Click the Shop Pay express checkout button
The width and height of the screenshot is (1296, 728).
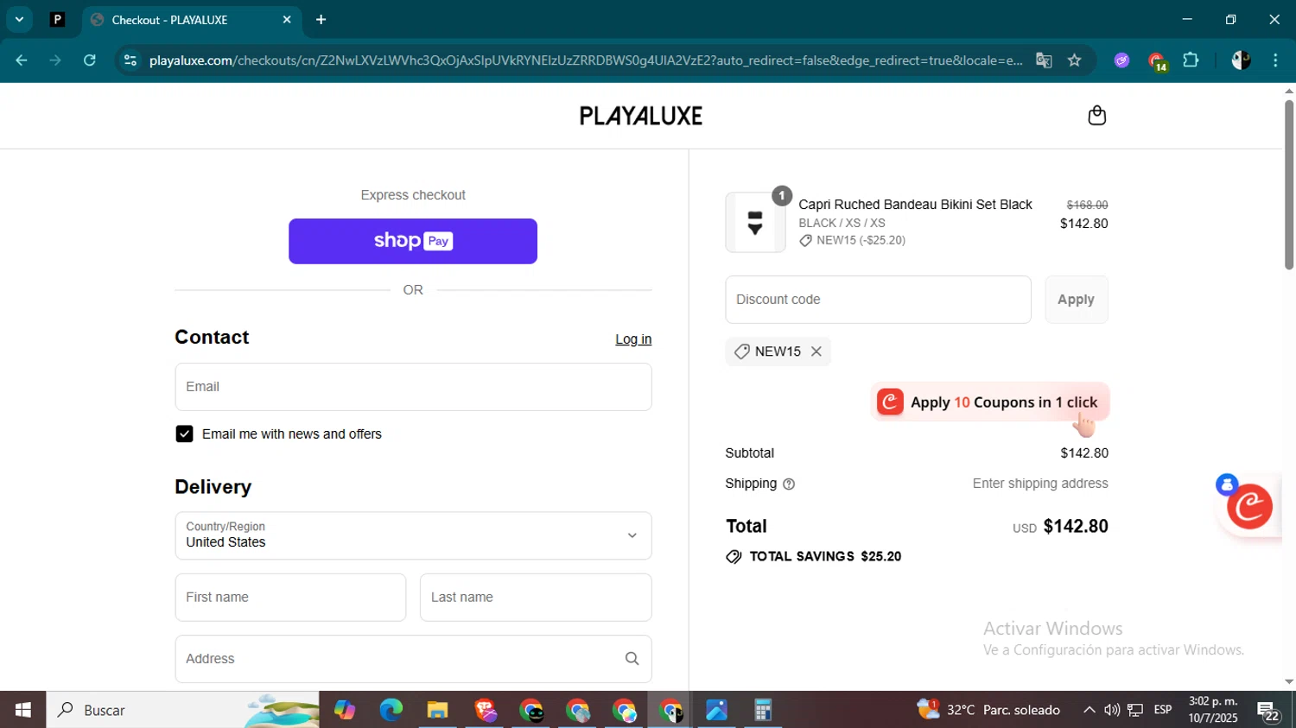413,241
